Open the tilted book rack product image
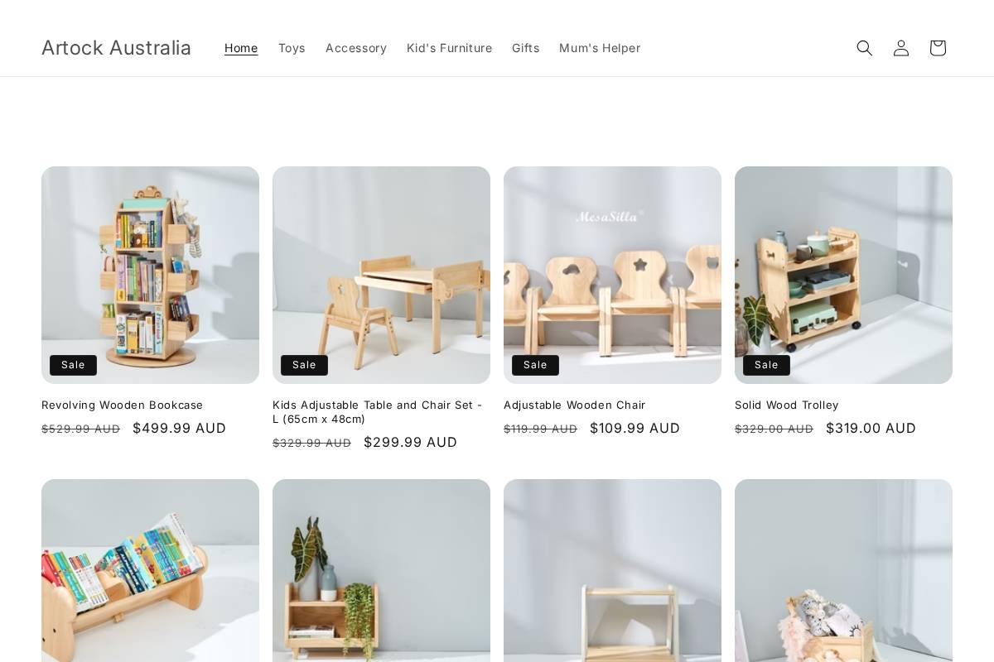Viewport: 994px width, 662px height. (150, 571)
